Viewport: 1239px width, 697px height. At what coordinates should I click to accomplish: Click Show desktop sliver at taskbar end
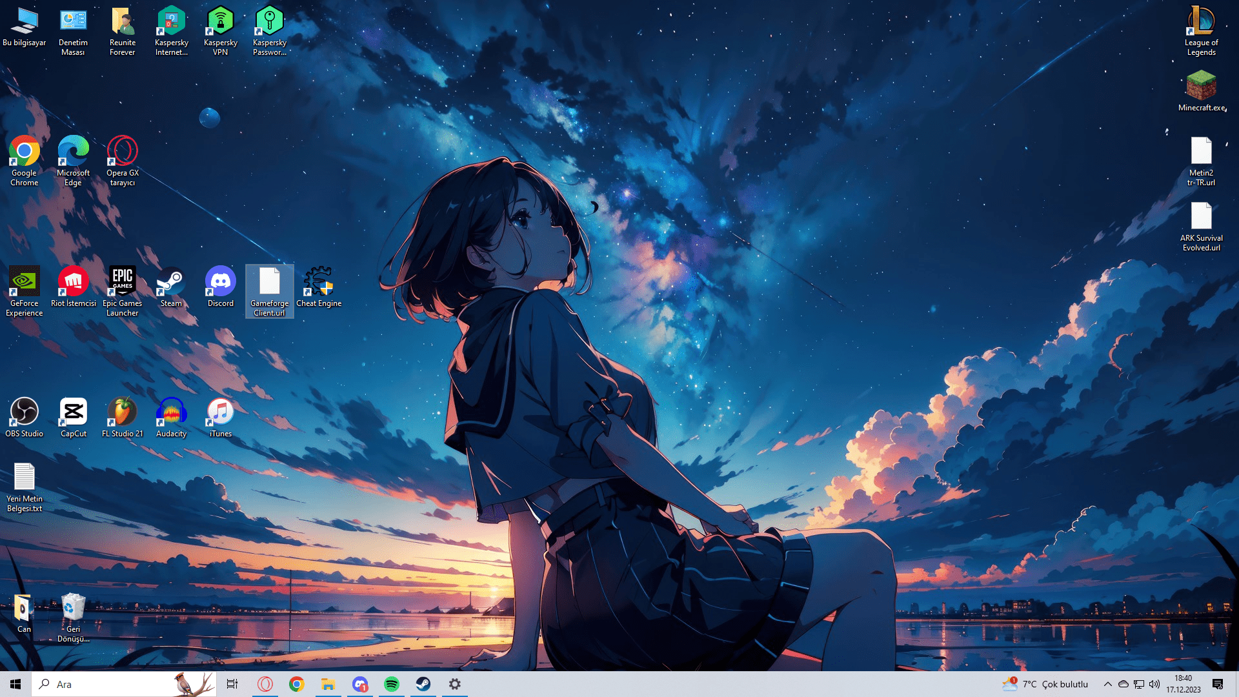[1236, 684]
